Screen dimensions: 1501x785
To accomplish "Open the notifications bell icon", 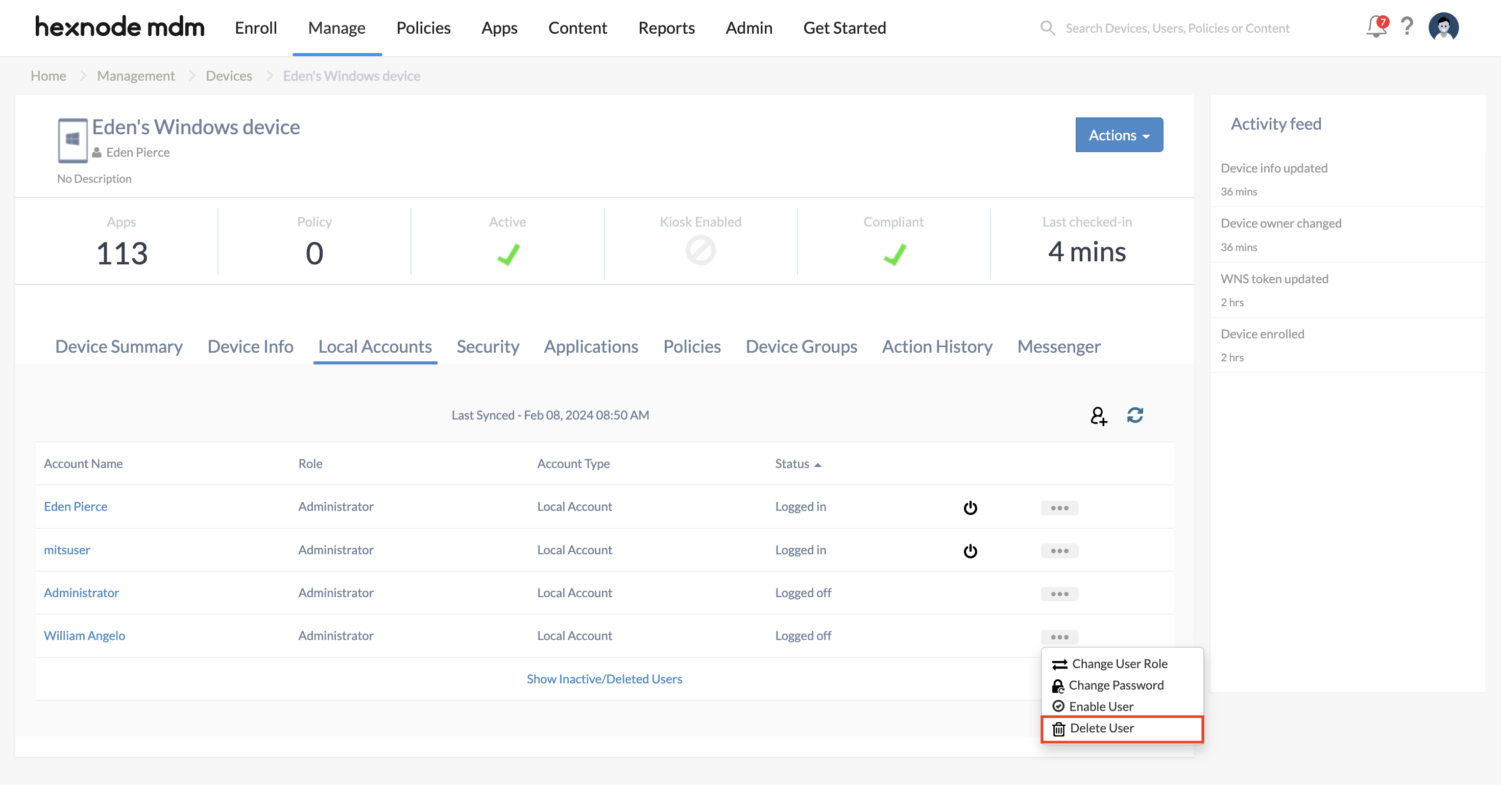I will point(1376,27).
